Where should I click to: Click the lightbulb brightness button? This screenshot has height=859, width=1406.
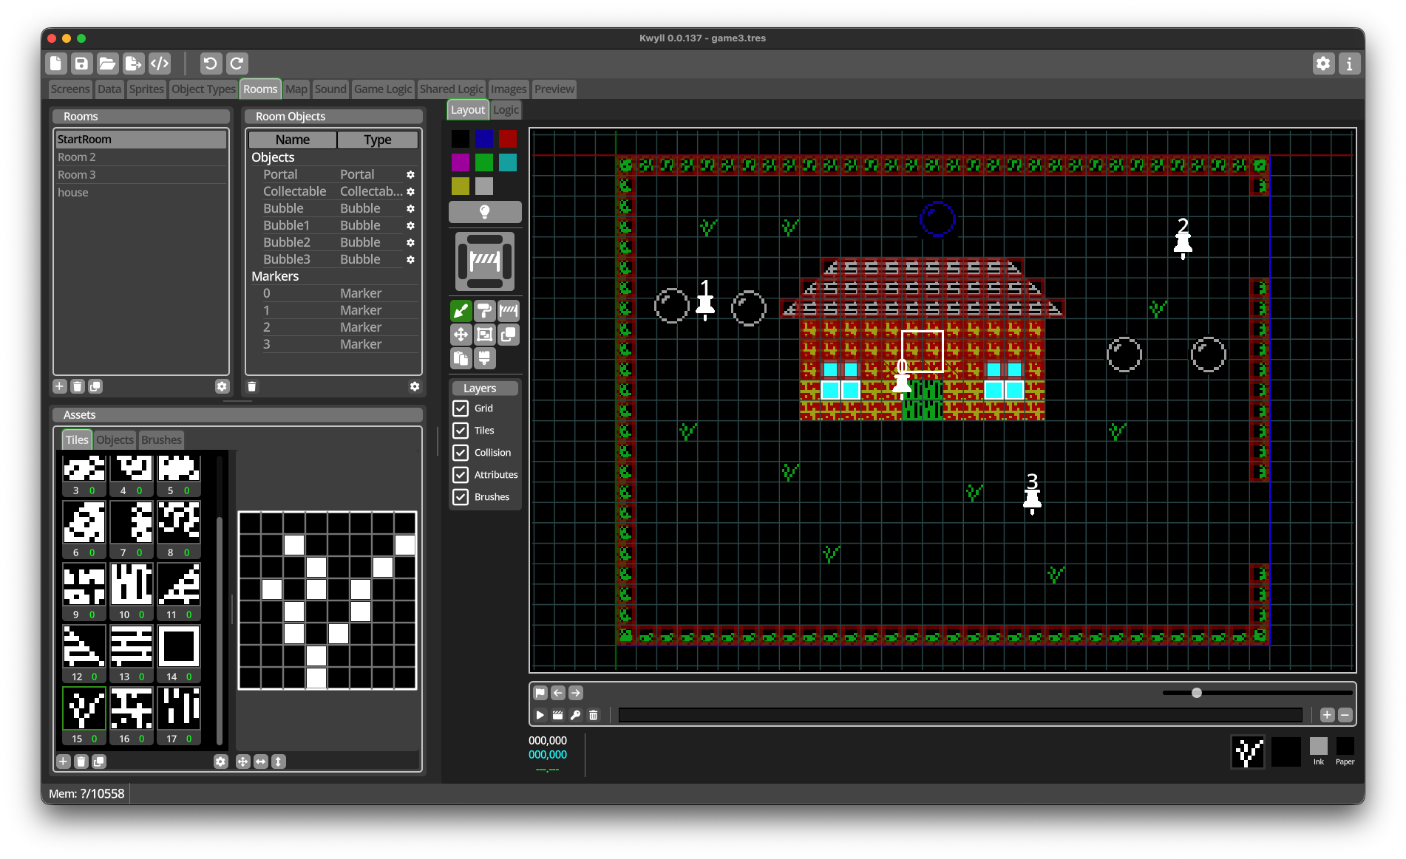[x=484, y=212]
